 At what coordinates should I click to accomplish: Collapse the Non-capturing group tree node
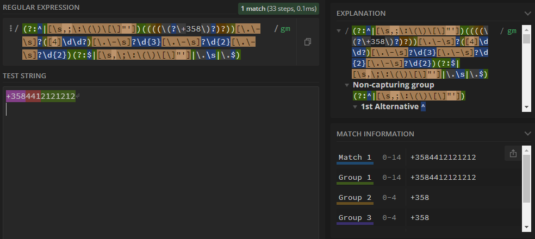347,85
